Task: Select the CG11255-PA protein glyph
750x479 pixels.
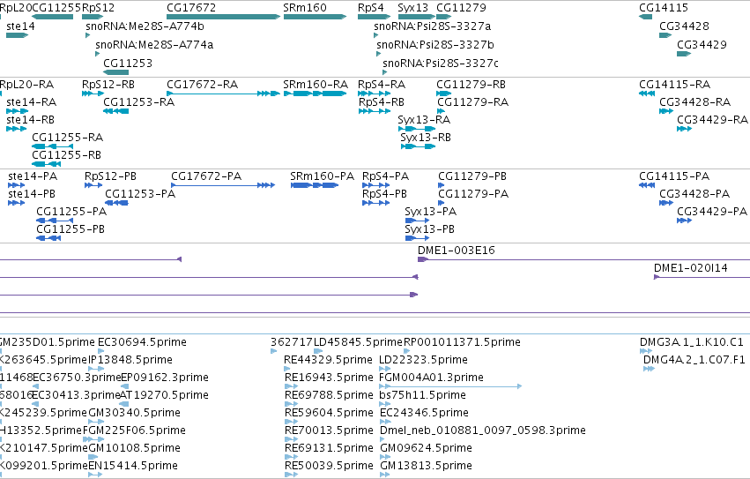Action: pyautogui.click(x=55, y=221)
